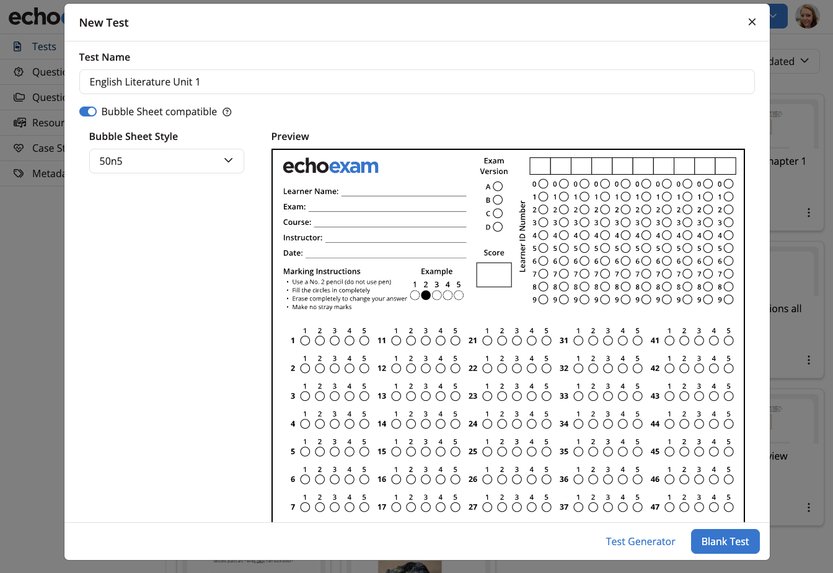The height and width of the screenshot is (573, 833).
Task: Click the Test Generator link
Action: tap(640, 541)
